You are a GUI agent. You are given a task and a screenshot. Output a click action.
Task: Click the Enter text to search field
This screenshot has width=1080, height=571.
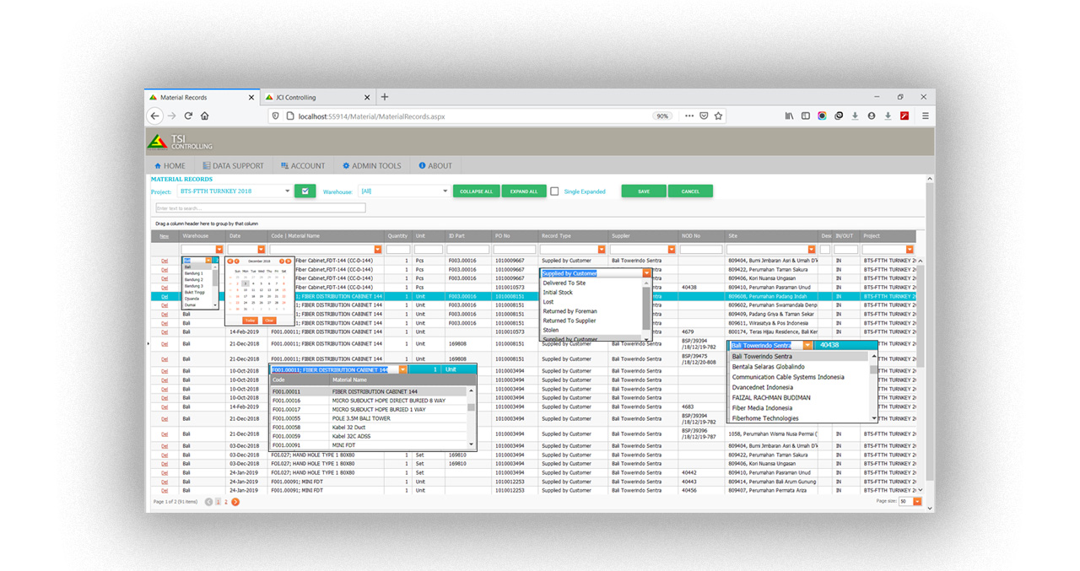click(x=260, y=207)
